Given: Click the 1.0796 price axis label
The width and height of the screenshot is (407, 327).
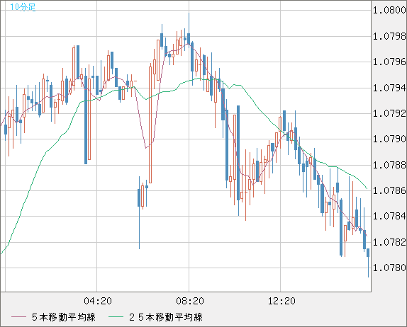Looking at the screenshot, I should pyautogui.click(x=389, y=62).
